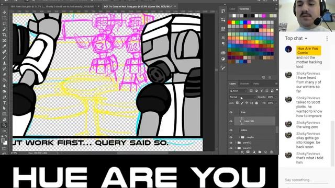
Task: Select the Rectangular Marquee tool
Action: (x=4, y=18)
